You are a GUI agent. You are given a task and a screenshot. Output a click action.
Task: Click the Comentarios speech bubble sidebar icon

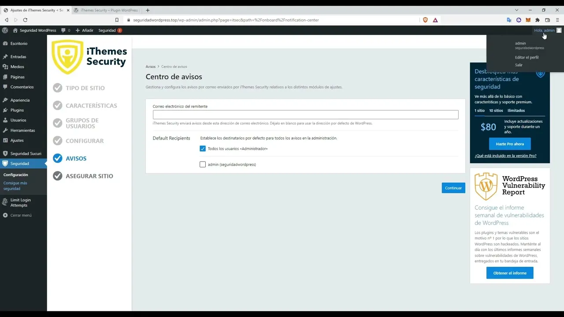point(5,87)
